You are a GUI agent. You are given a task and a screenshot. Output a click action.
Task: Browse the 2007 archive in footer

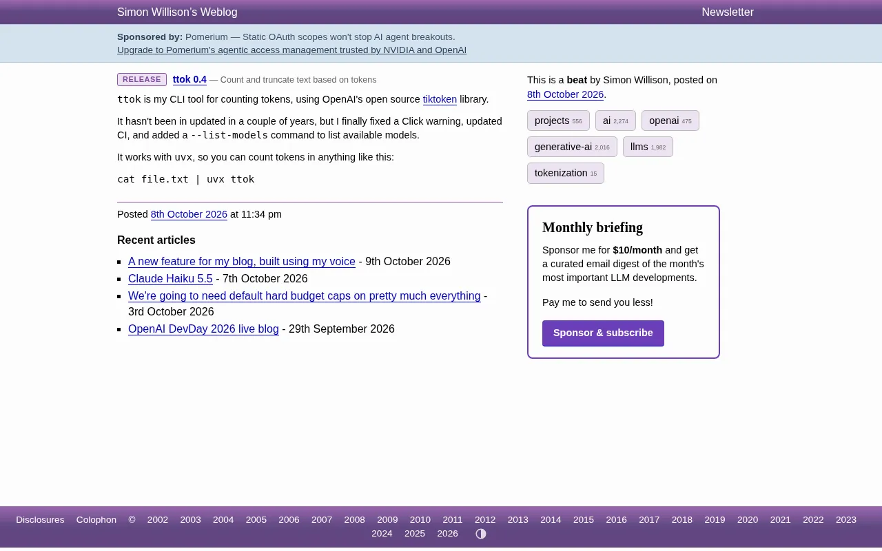click(x=322, y=520)
